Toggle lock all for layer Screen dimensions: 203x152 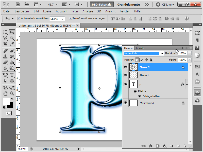tap(151, 60)
